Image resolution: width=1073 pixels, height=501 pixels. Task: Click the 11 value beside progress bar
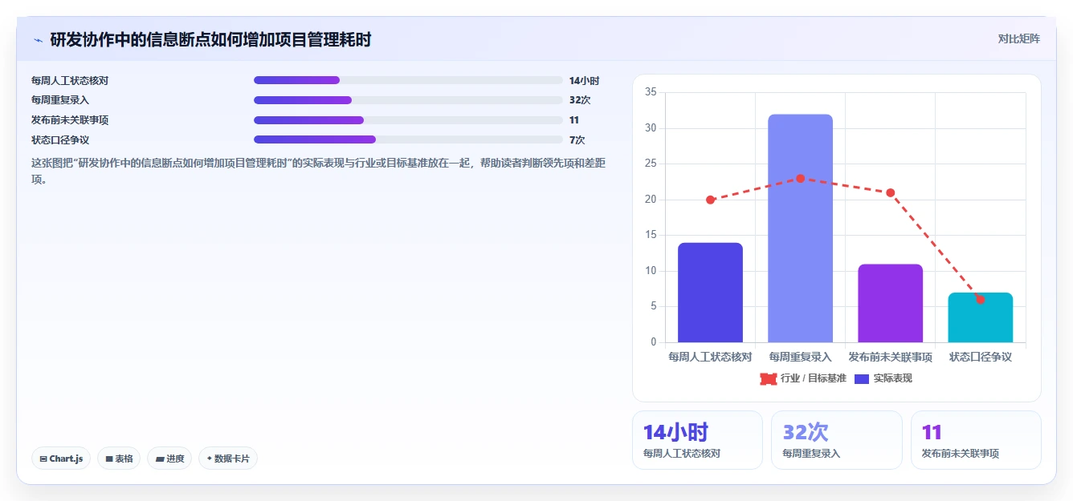pyautogui.click(x=574, y=120)
